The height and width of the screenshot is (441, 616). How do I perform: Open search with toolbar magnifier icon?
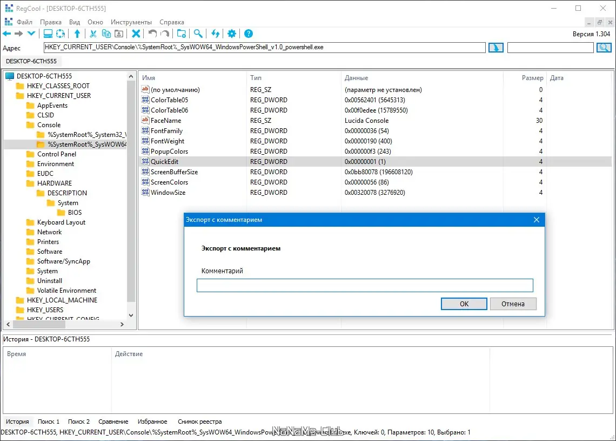(x=198, y=34)
